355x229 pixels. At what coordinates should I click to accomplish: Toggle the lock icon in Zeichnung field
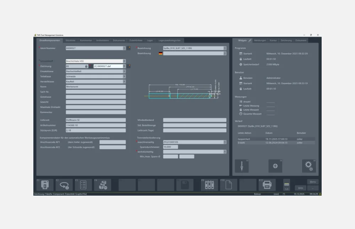click(86, 66)
